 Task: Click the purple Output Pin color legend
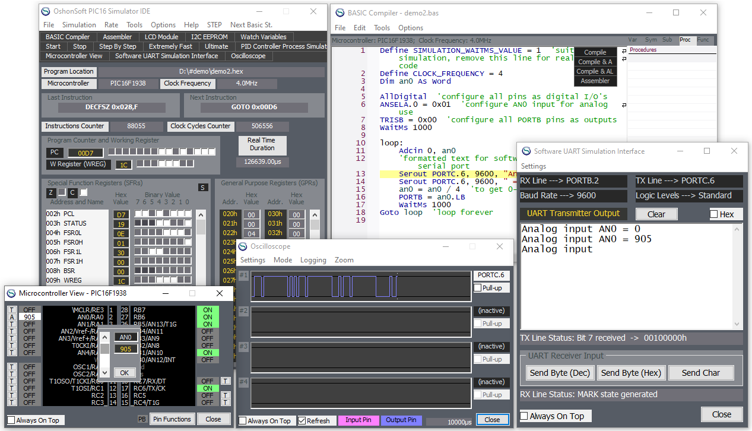pos(401,420)
